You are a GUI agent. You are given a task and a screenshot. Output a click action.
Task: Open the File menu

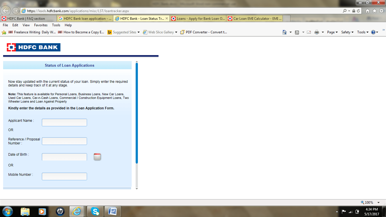coord(5,25)
